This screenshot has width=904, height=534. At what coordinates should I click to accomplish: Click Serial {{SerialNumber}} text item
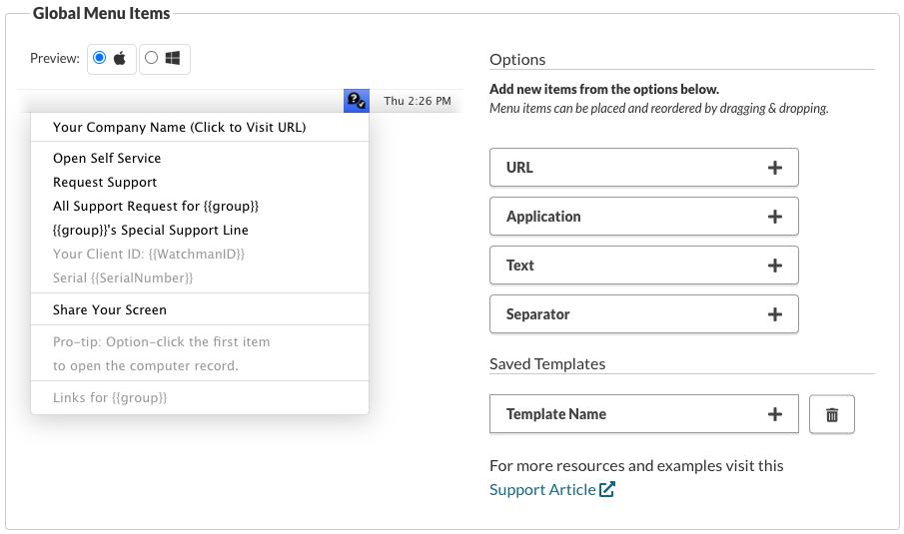[123, 278]
